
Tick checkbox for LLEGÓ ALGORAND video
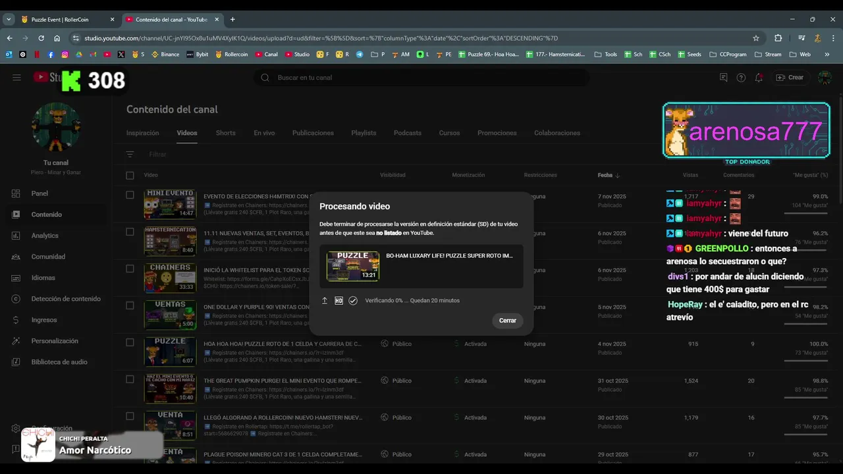click(x=130, y=416)
